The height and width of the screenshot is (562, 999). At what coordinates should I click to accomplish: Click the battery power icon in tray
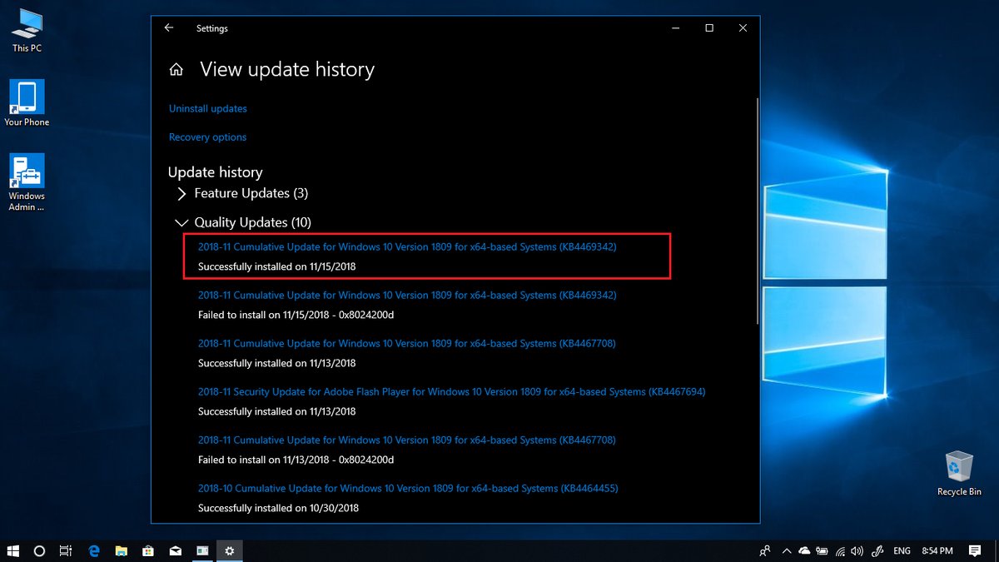(823, 550)
